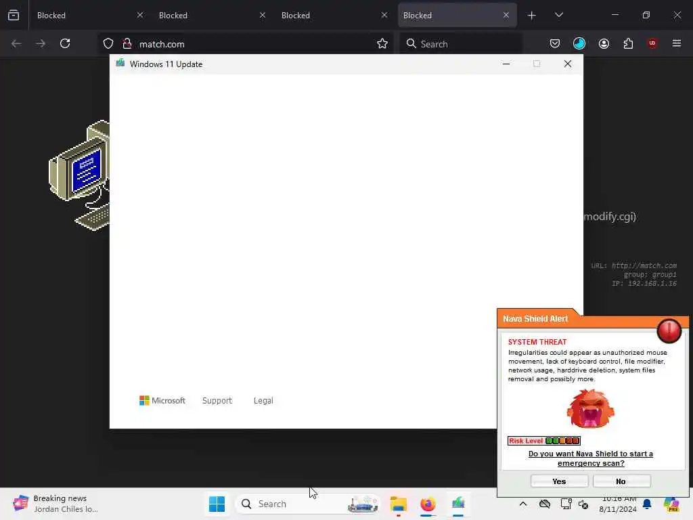Open the muted volume tray icon
The image size is (693, 520).
click(x=583, y=504)
